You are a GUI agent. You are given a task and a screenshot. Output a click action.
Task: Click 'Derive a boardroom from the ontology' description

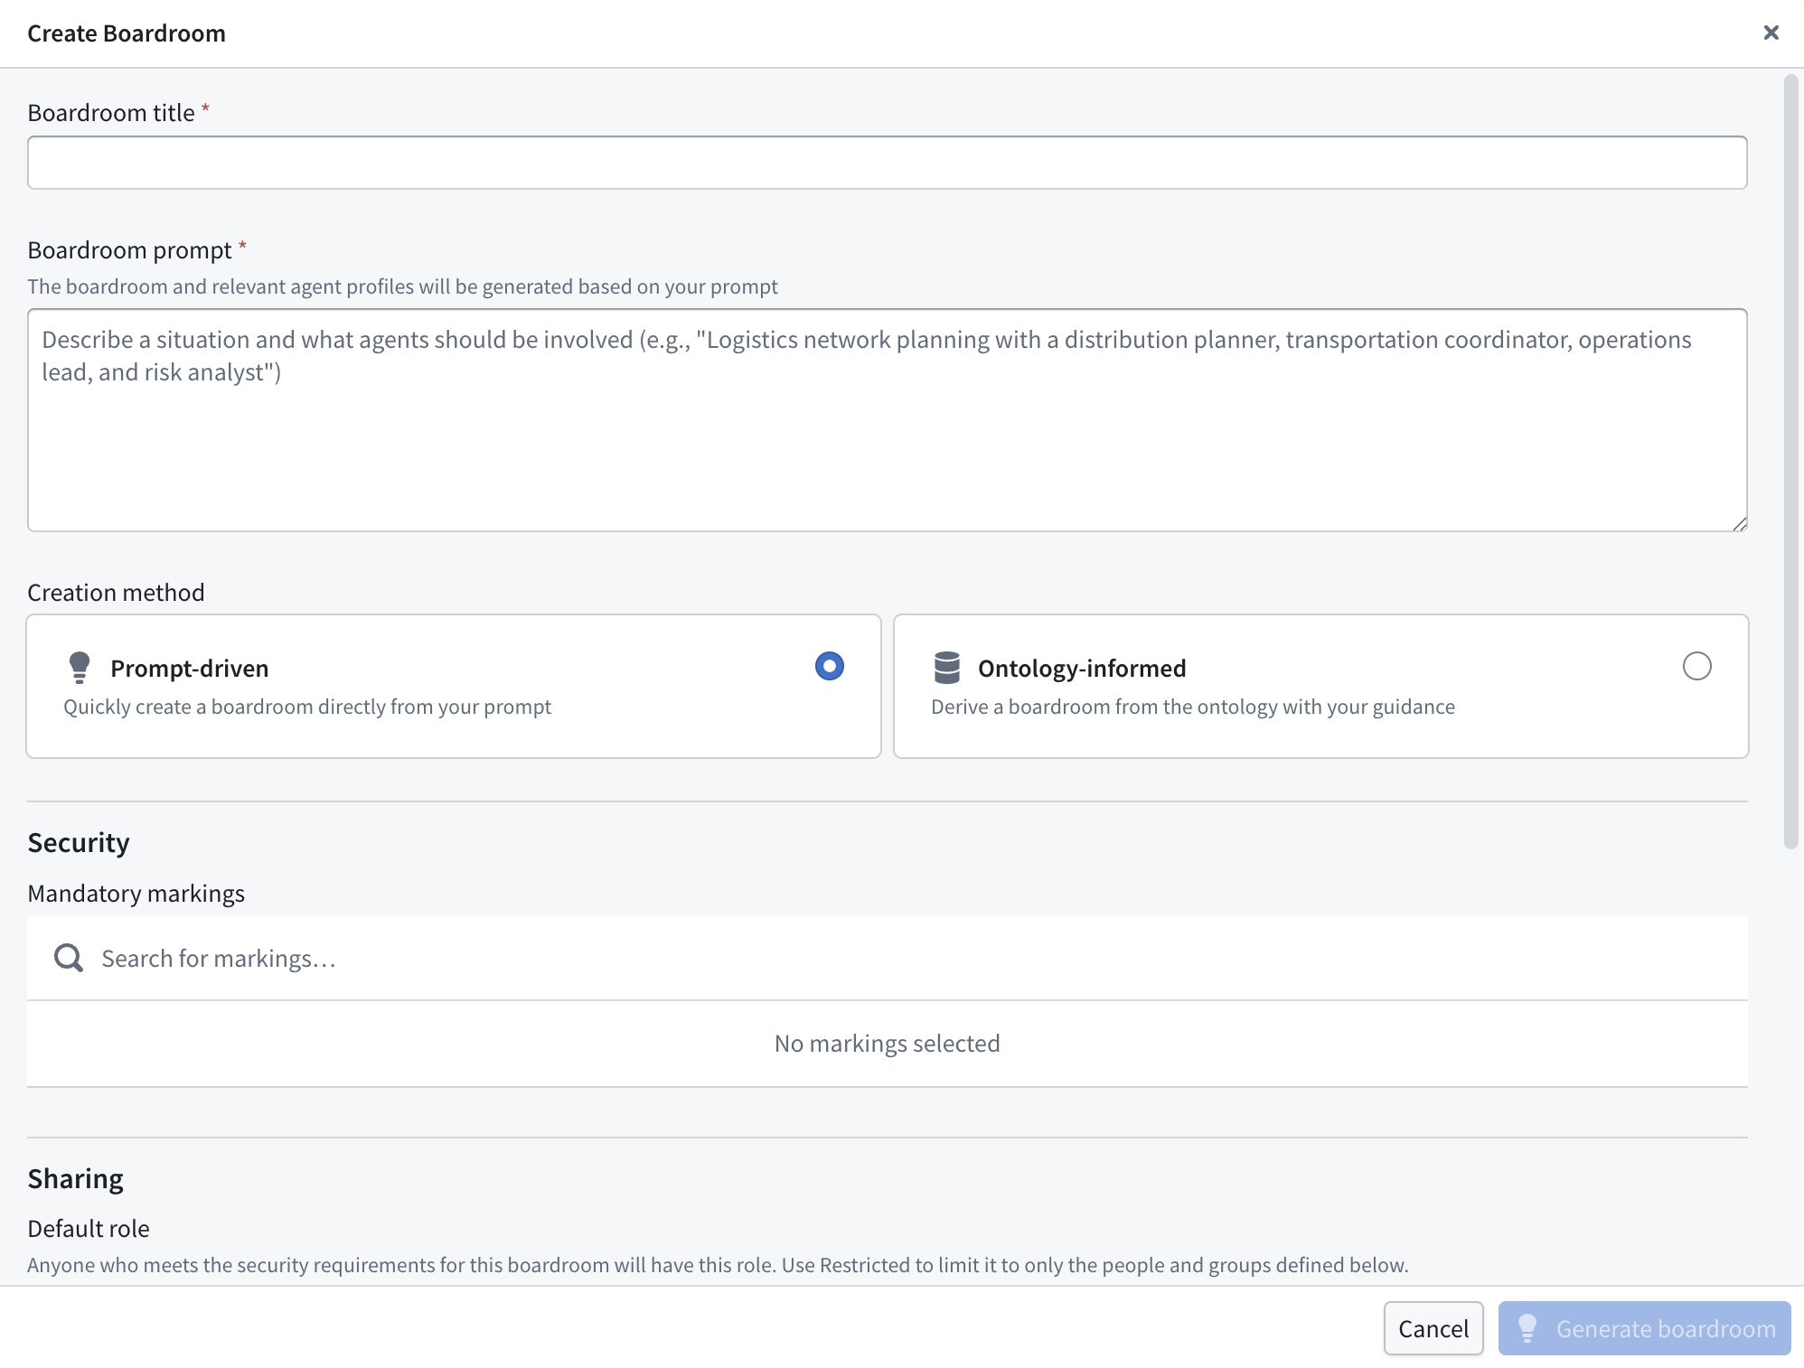[1193, 707]
